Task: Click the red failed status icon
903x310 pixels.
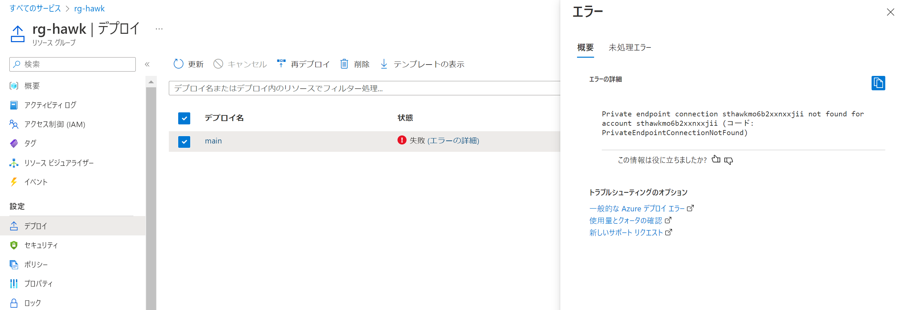Action: 402,140
